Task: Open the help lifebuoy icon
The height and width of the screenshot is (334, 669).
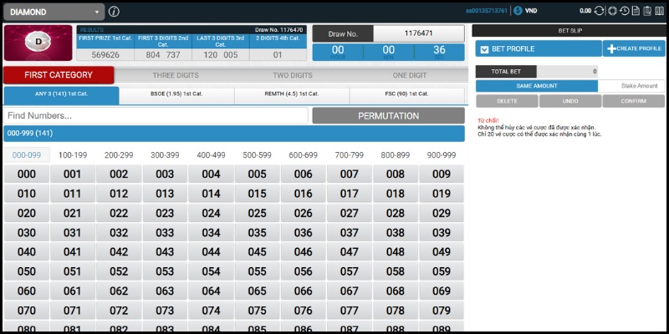Action: click(613, 11)
